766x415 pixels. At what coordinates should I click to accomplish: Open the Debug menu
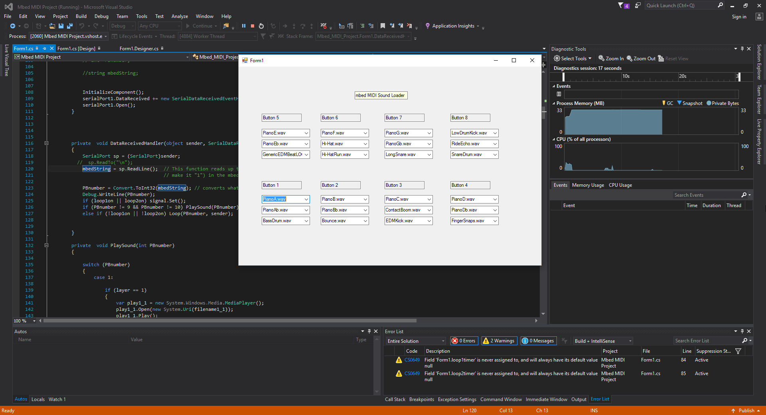(x=101, y=16)
